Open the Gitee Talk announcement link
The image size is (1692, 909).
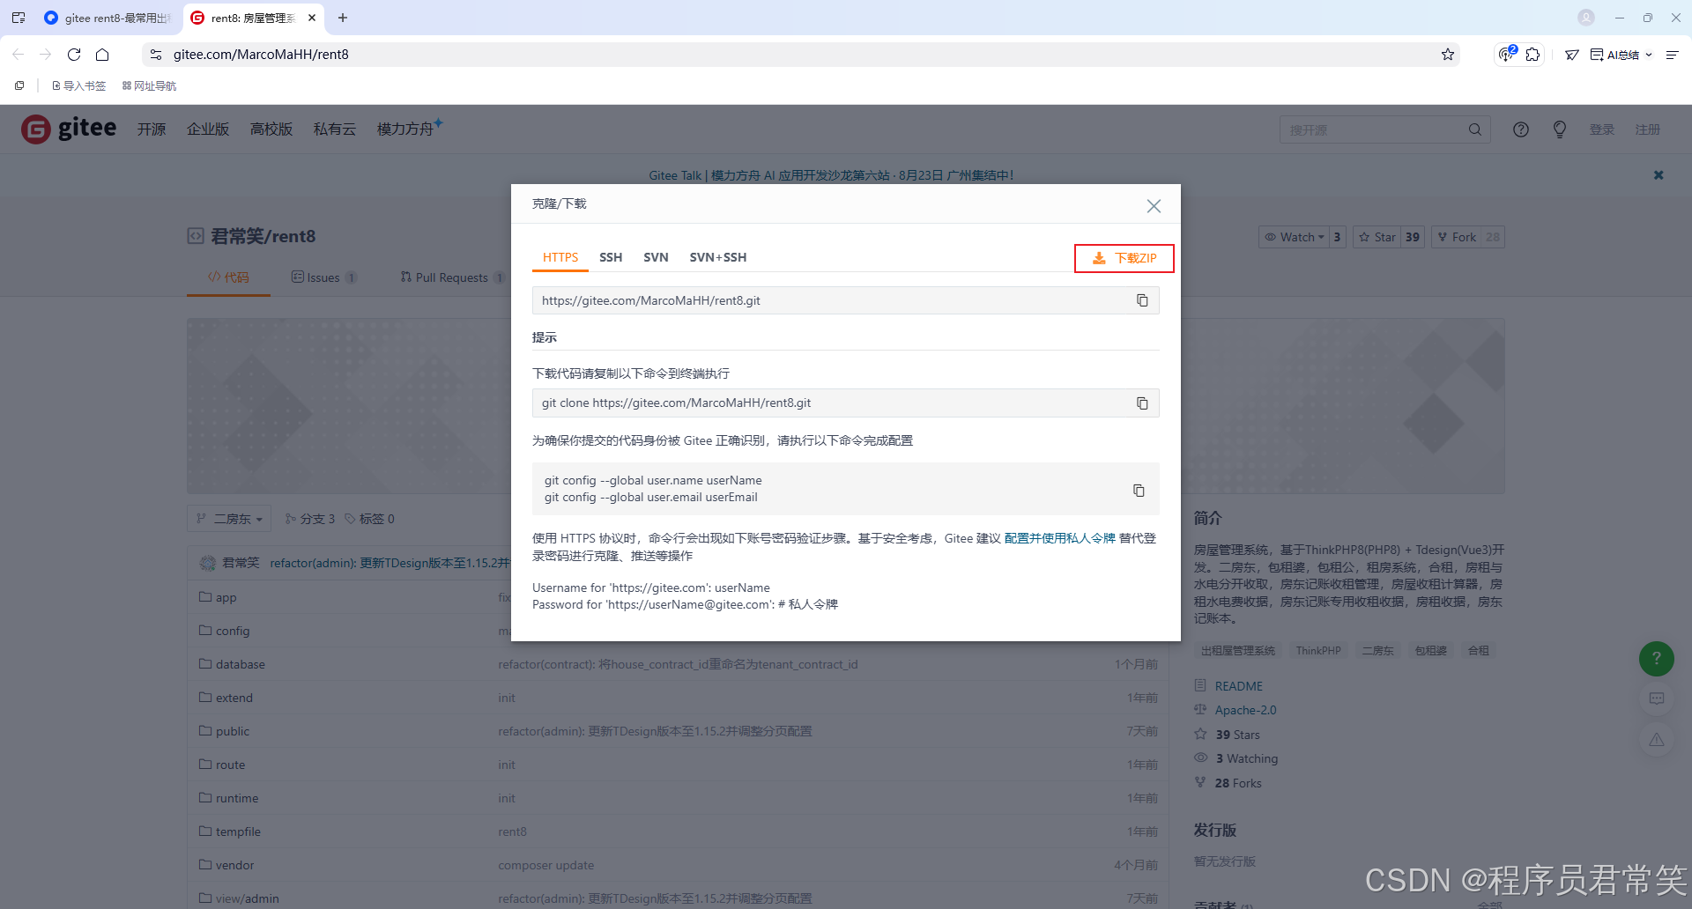(831, 175)
